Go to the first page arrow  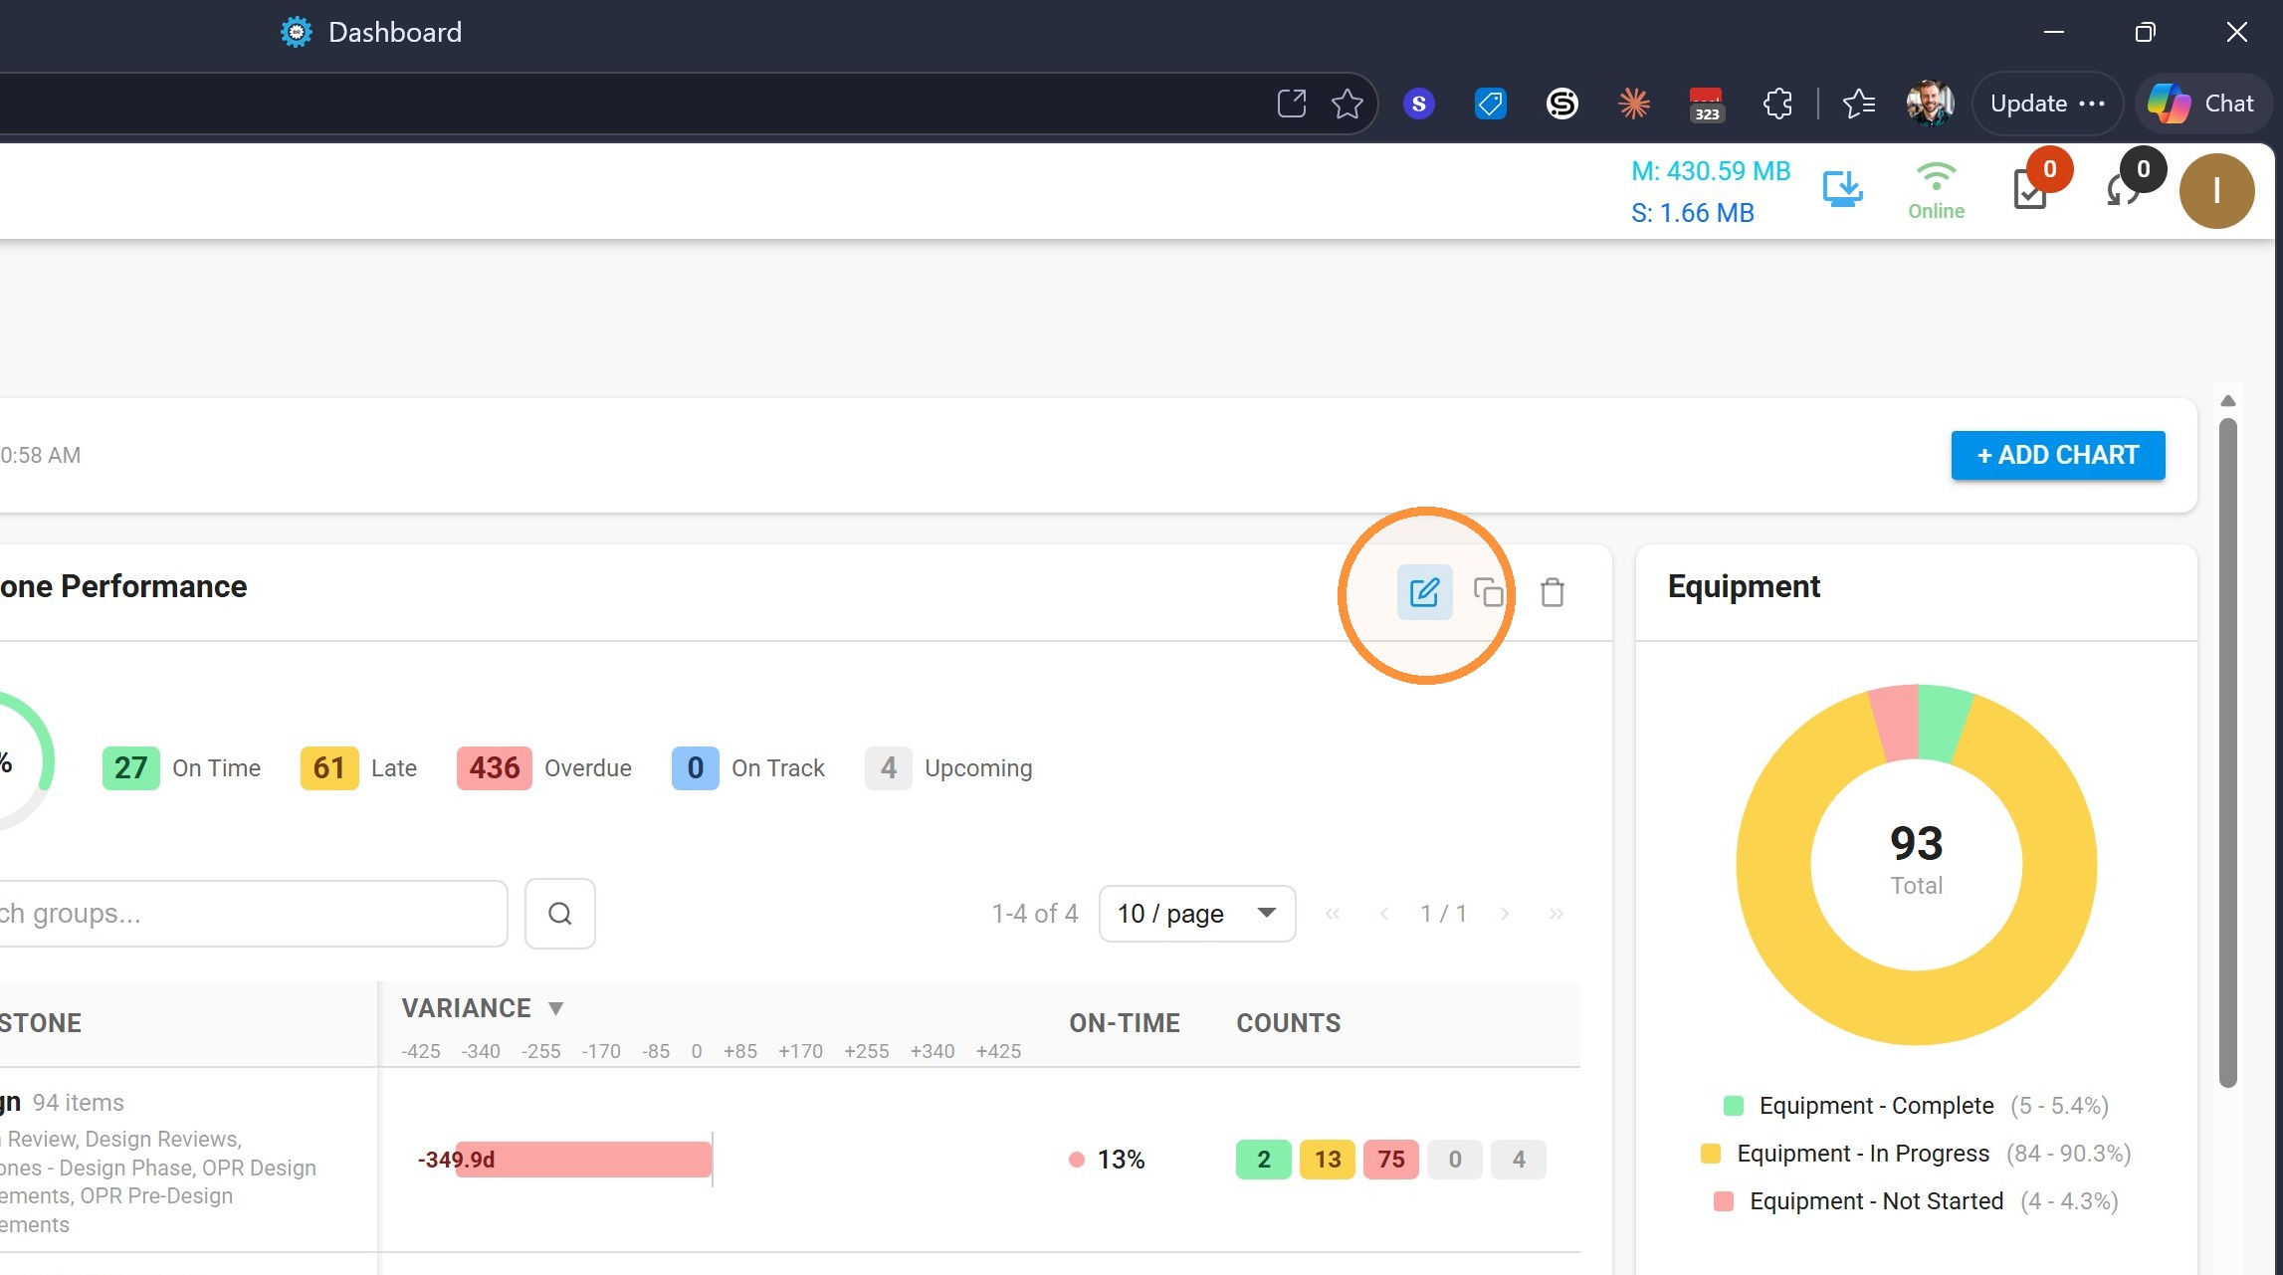point(1333,914)
